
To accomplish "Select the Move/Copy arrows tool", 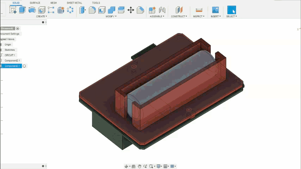I will pos(131,10).
